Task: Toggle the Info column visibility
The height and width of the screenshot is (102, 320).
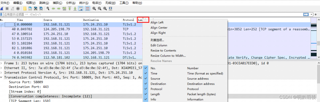Action: click(x=185, y=99)
